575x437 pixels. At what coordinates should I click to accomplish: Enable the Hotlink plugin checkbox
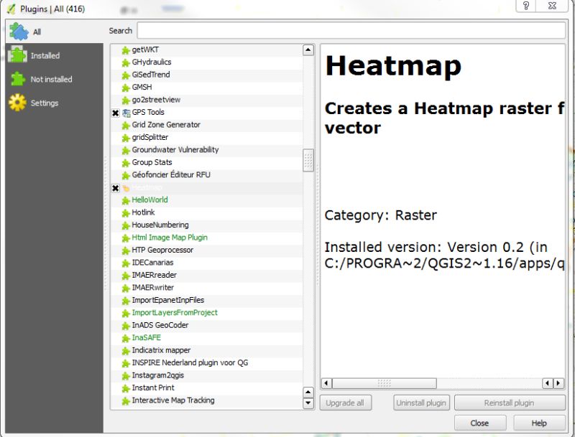(x=115, y=212)
